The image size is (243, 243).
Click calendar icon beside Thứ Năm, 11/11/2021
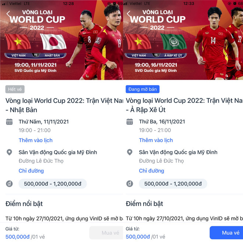[9, 122]
